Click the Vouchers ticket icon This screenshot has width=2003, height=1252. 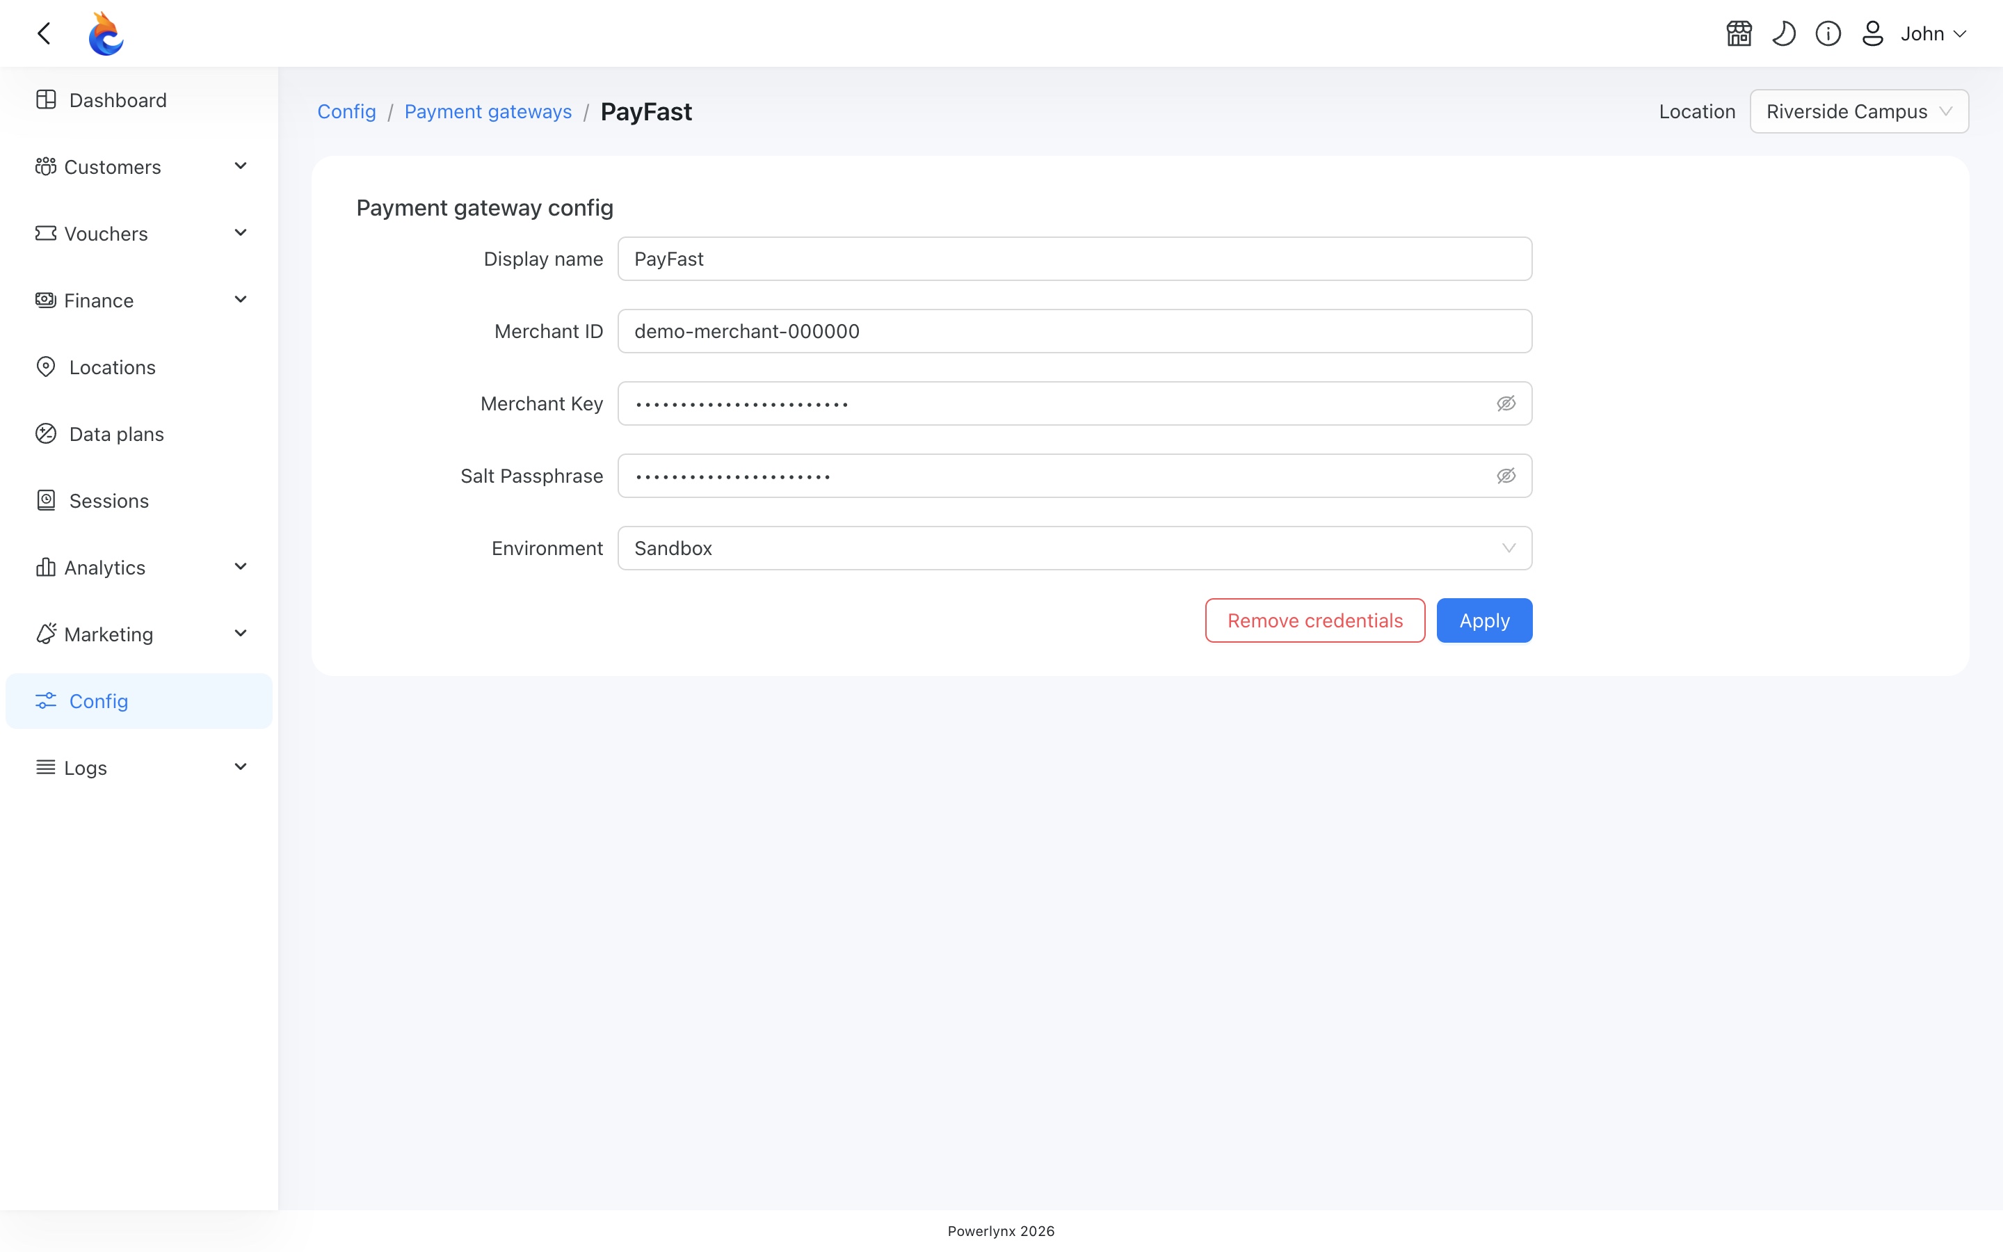pos(45,234)
